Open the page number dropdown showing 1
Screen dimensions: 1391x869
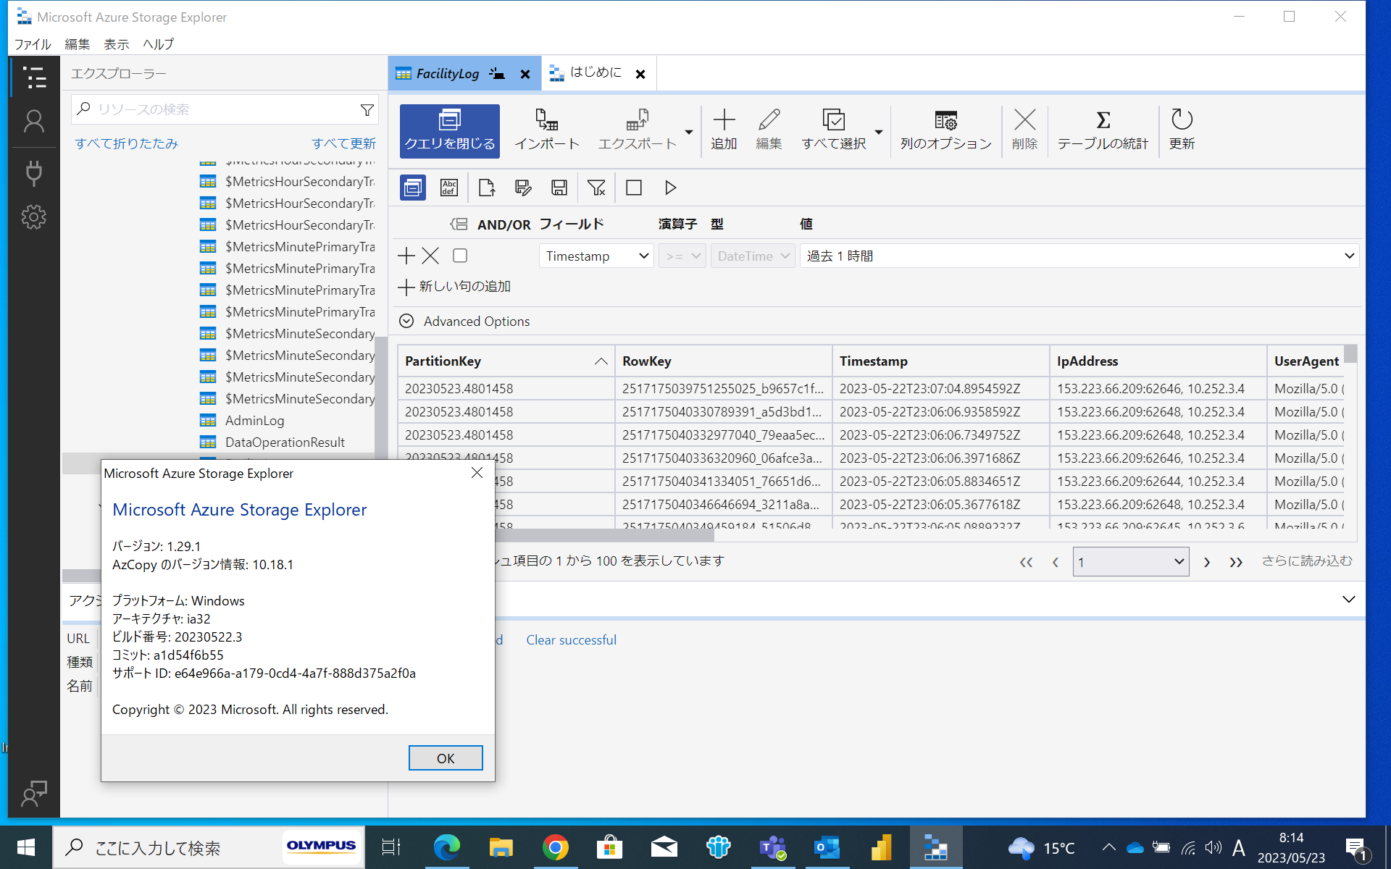coord(1130,561)
